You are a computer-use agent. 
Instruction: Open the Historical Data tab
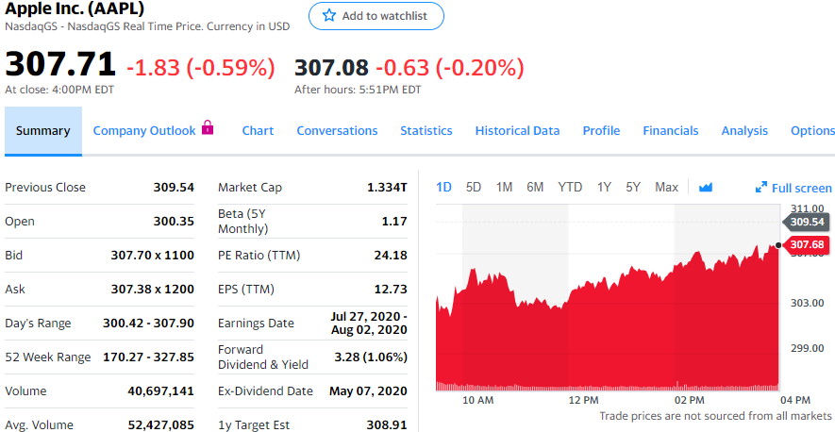click(517, 131)
